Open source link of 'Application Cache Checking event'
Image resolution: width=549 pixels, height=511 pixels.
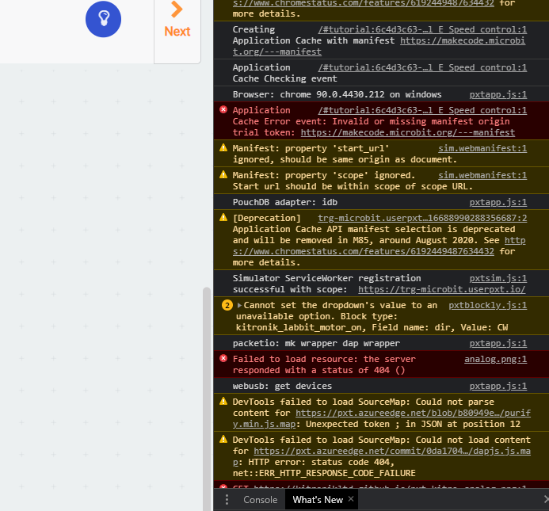422,67
